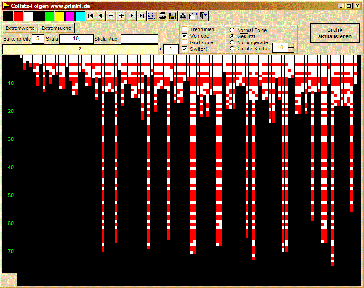The height and width of the screenshot is (288, 364).
Task: Open the properties sheet icon
Action: [x=193, y=16]
